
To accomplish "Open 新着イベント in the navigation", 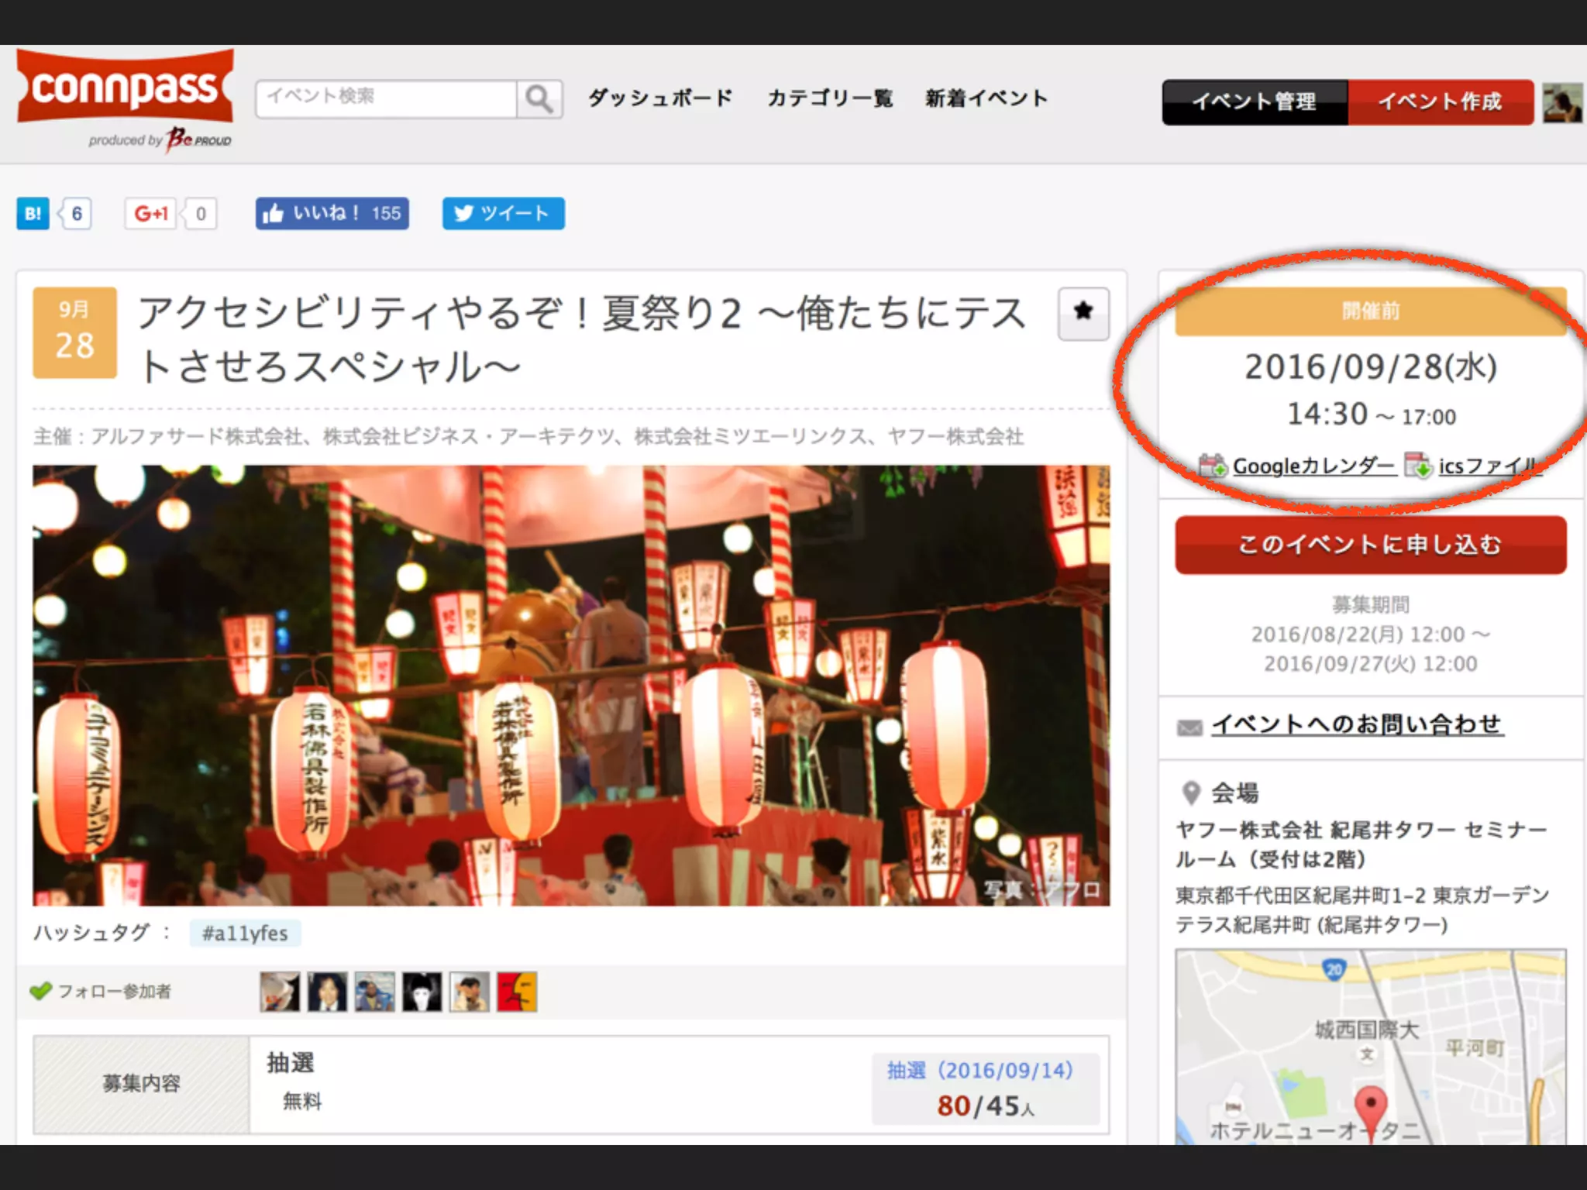I will [x=986, y=98].
